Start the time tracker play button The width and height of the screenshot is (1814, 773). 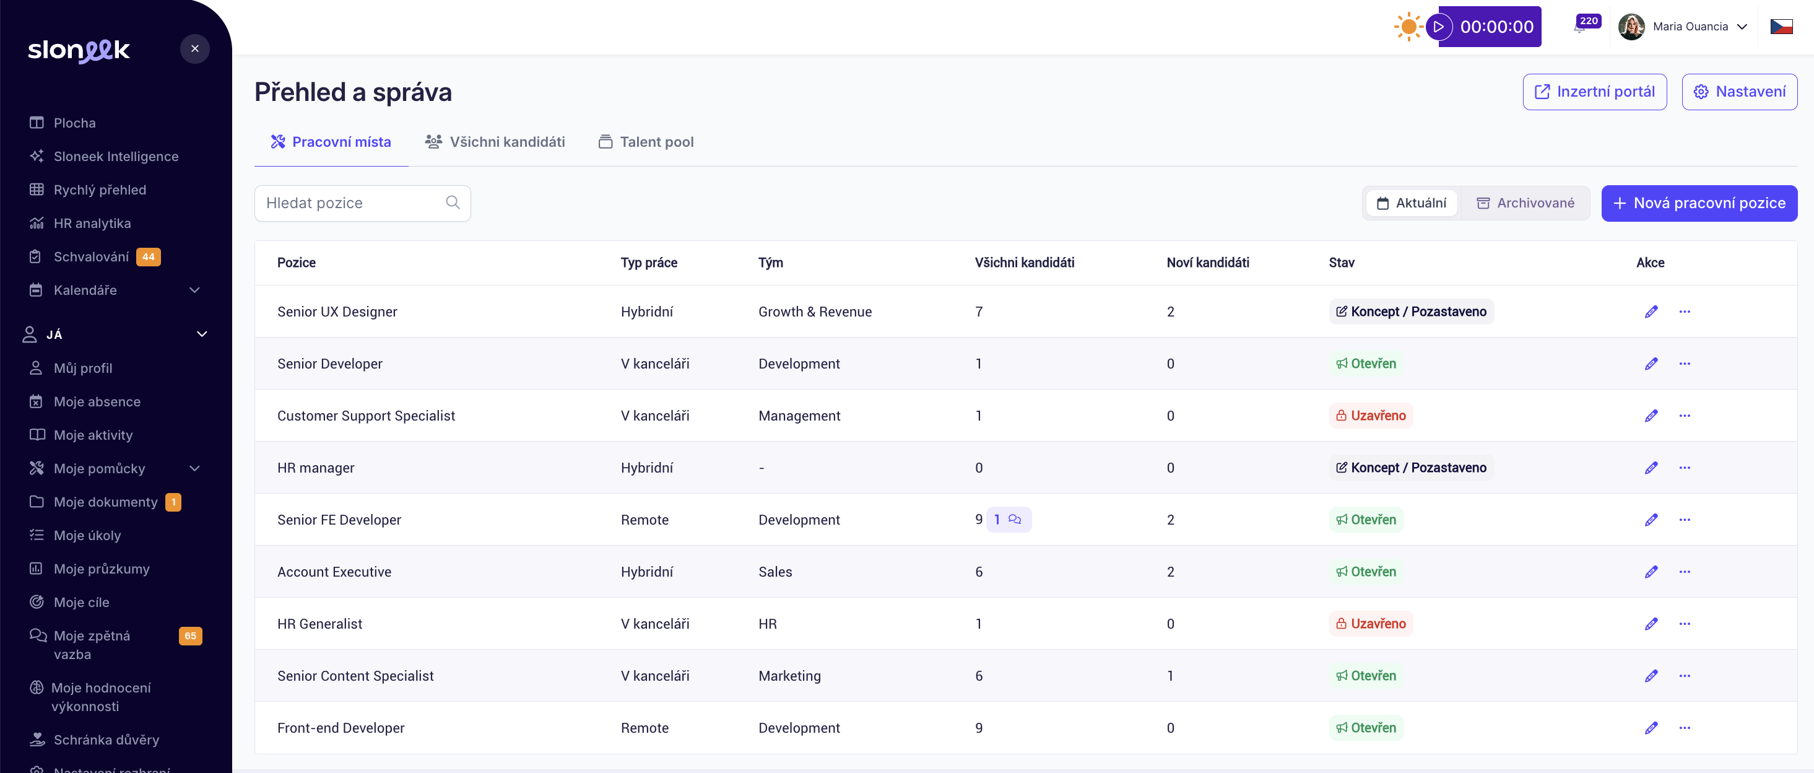[x=1439, y=27]
